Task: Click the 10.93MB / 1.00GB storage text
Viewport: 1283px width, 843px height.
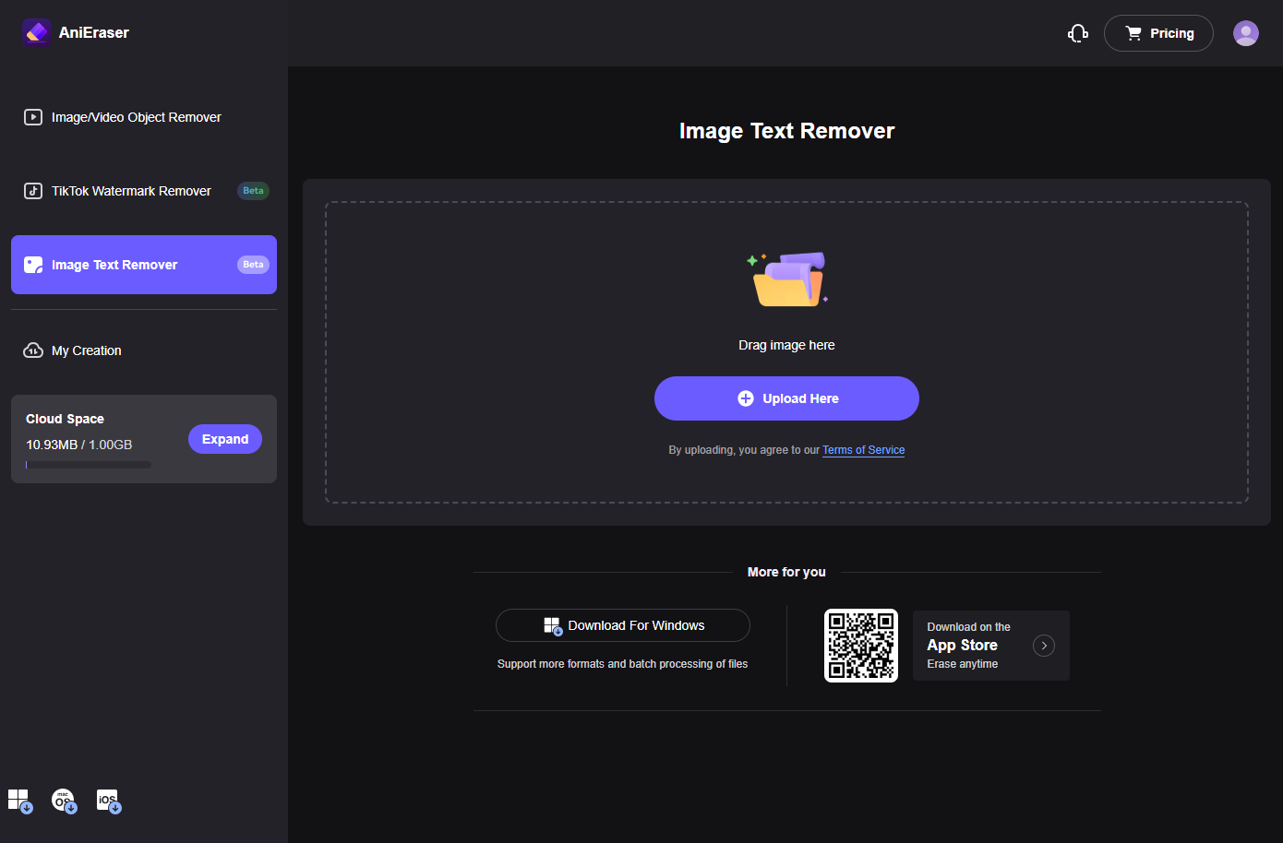Action: pos(79,445)
